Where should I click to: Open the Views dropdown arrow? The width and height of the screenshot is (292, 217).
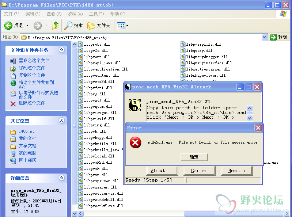pyautogui.click(x=128, y=26)
